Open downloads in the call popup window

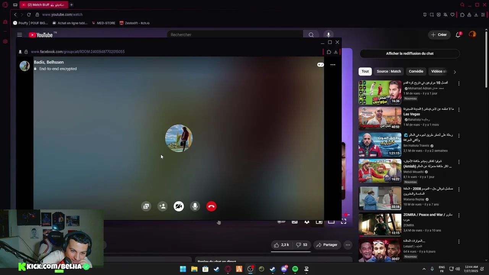336,52
